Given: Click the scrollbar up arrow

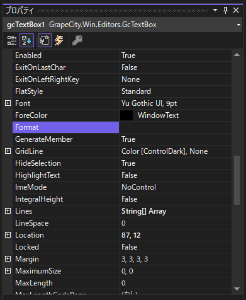Looking at the screenshot, I should pos(237,55).
